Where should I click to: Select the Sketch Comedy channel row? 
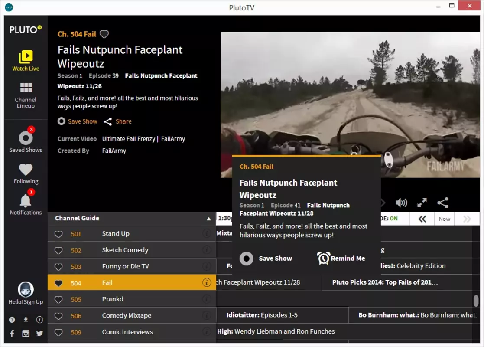point(132,250)
